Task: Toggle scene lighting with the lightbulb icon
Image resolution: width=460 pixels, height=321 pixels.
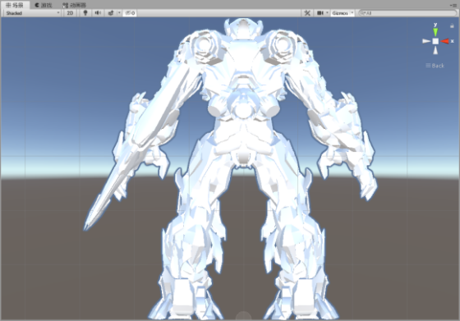Action: tap(85, 13)
